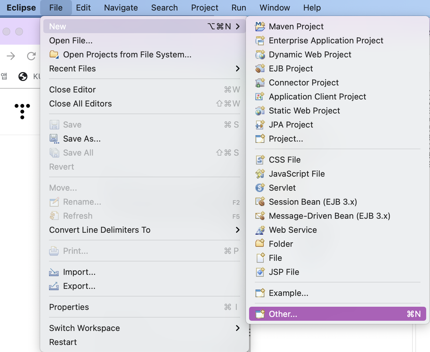
Task: Click the Save As disk icon
Action: click(54, 139)
